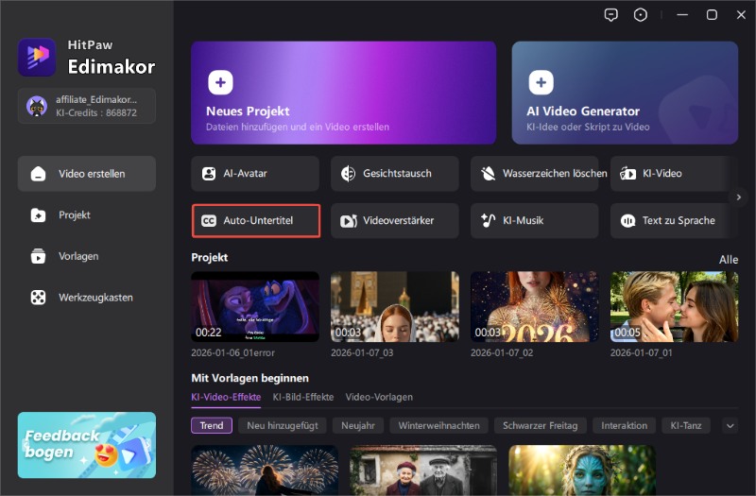Viewport: 756px width, 496px height.
Task: Open Wasserzeichen löschen watermark remover
Action: click(534, 174)
